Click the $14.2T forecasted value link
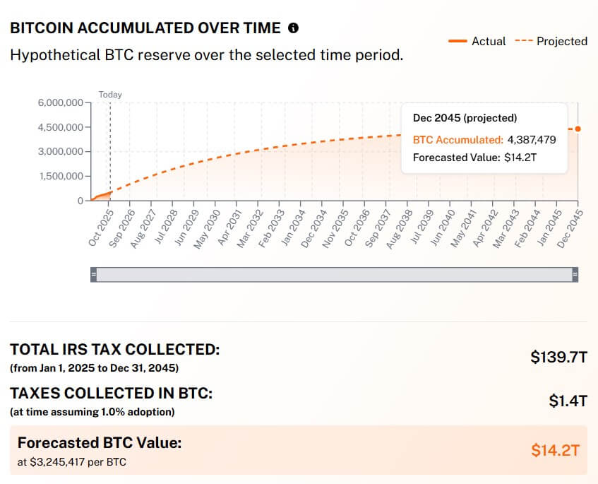Viewport: 598px width, 484px height. pos(556,450)
